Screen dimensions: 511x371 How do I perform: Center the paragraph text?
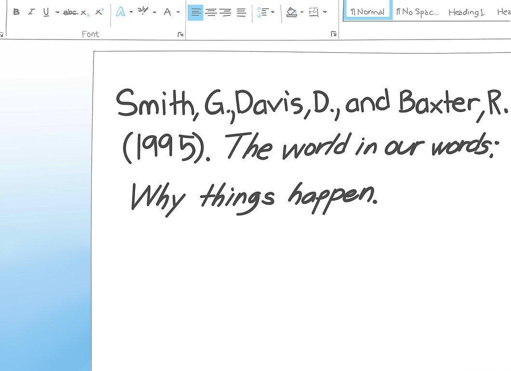click(x=212, y=13)
